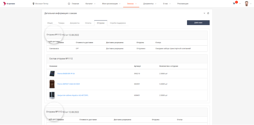Open the shopping cart icon
Screen dimensions: 254x125
point(234,3)
